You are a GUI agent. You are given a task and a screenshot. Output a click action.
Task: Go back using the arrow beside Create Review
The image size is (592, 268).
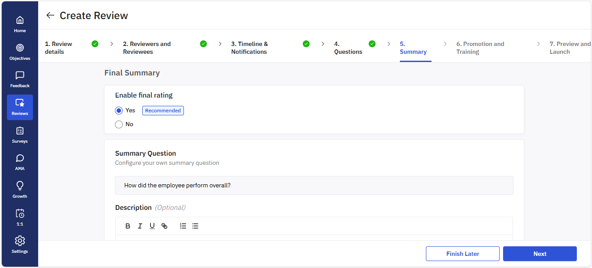point(50,16)
